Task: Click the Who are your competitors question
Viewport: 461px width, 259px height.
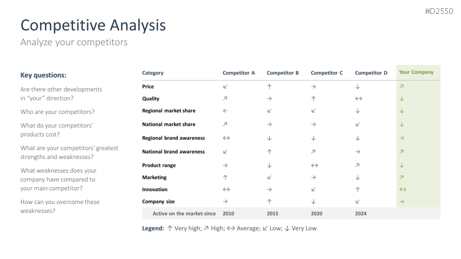Action: point(57,112)
